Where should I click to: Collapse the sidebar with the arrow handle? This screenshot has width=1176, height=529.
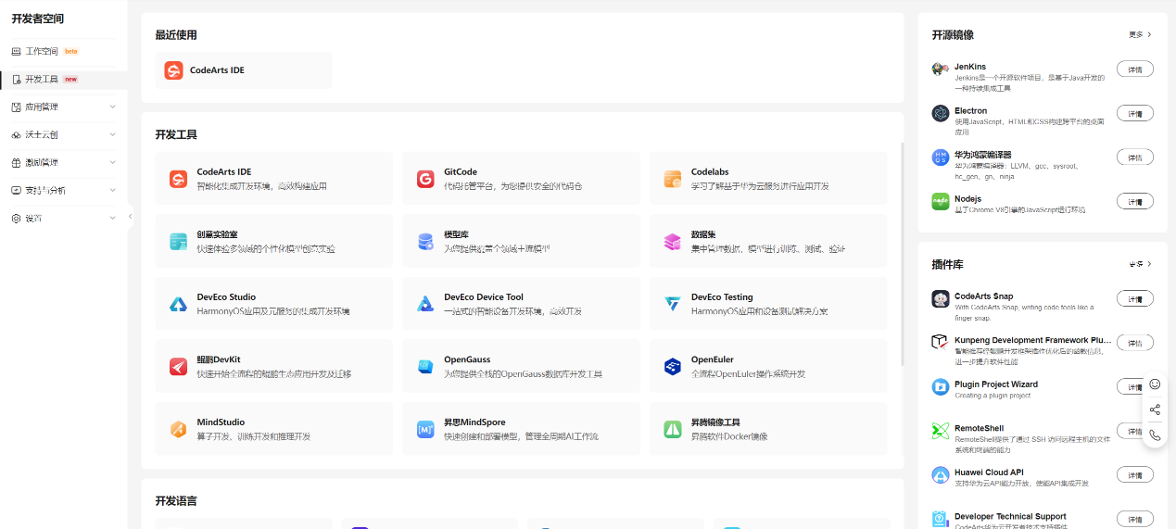130,217
